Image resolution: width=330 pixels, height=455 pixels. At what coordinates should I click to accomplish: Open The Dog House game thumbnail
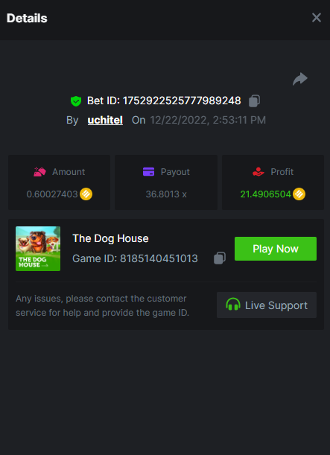(38, 249)
